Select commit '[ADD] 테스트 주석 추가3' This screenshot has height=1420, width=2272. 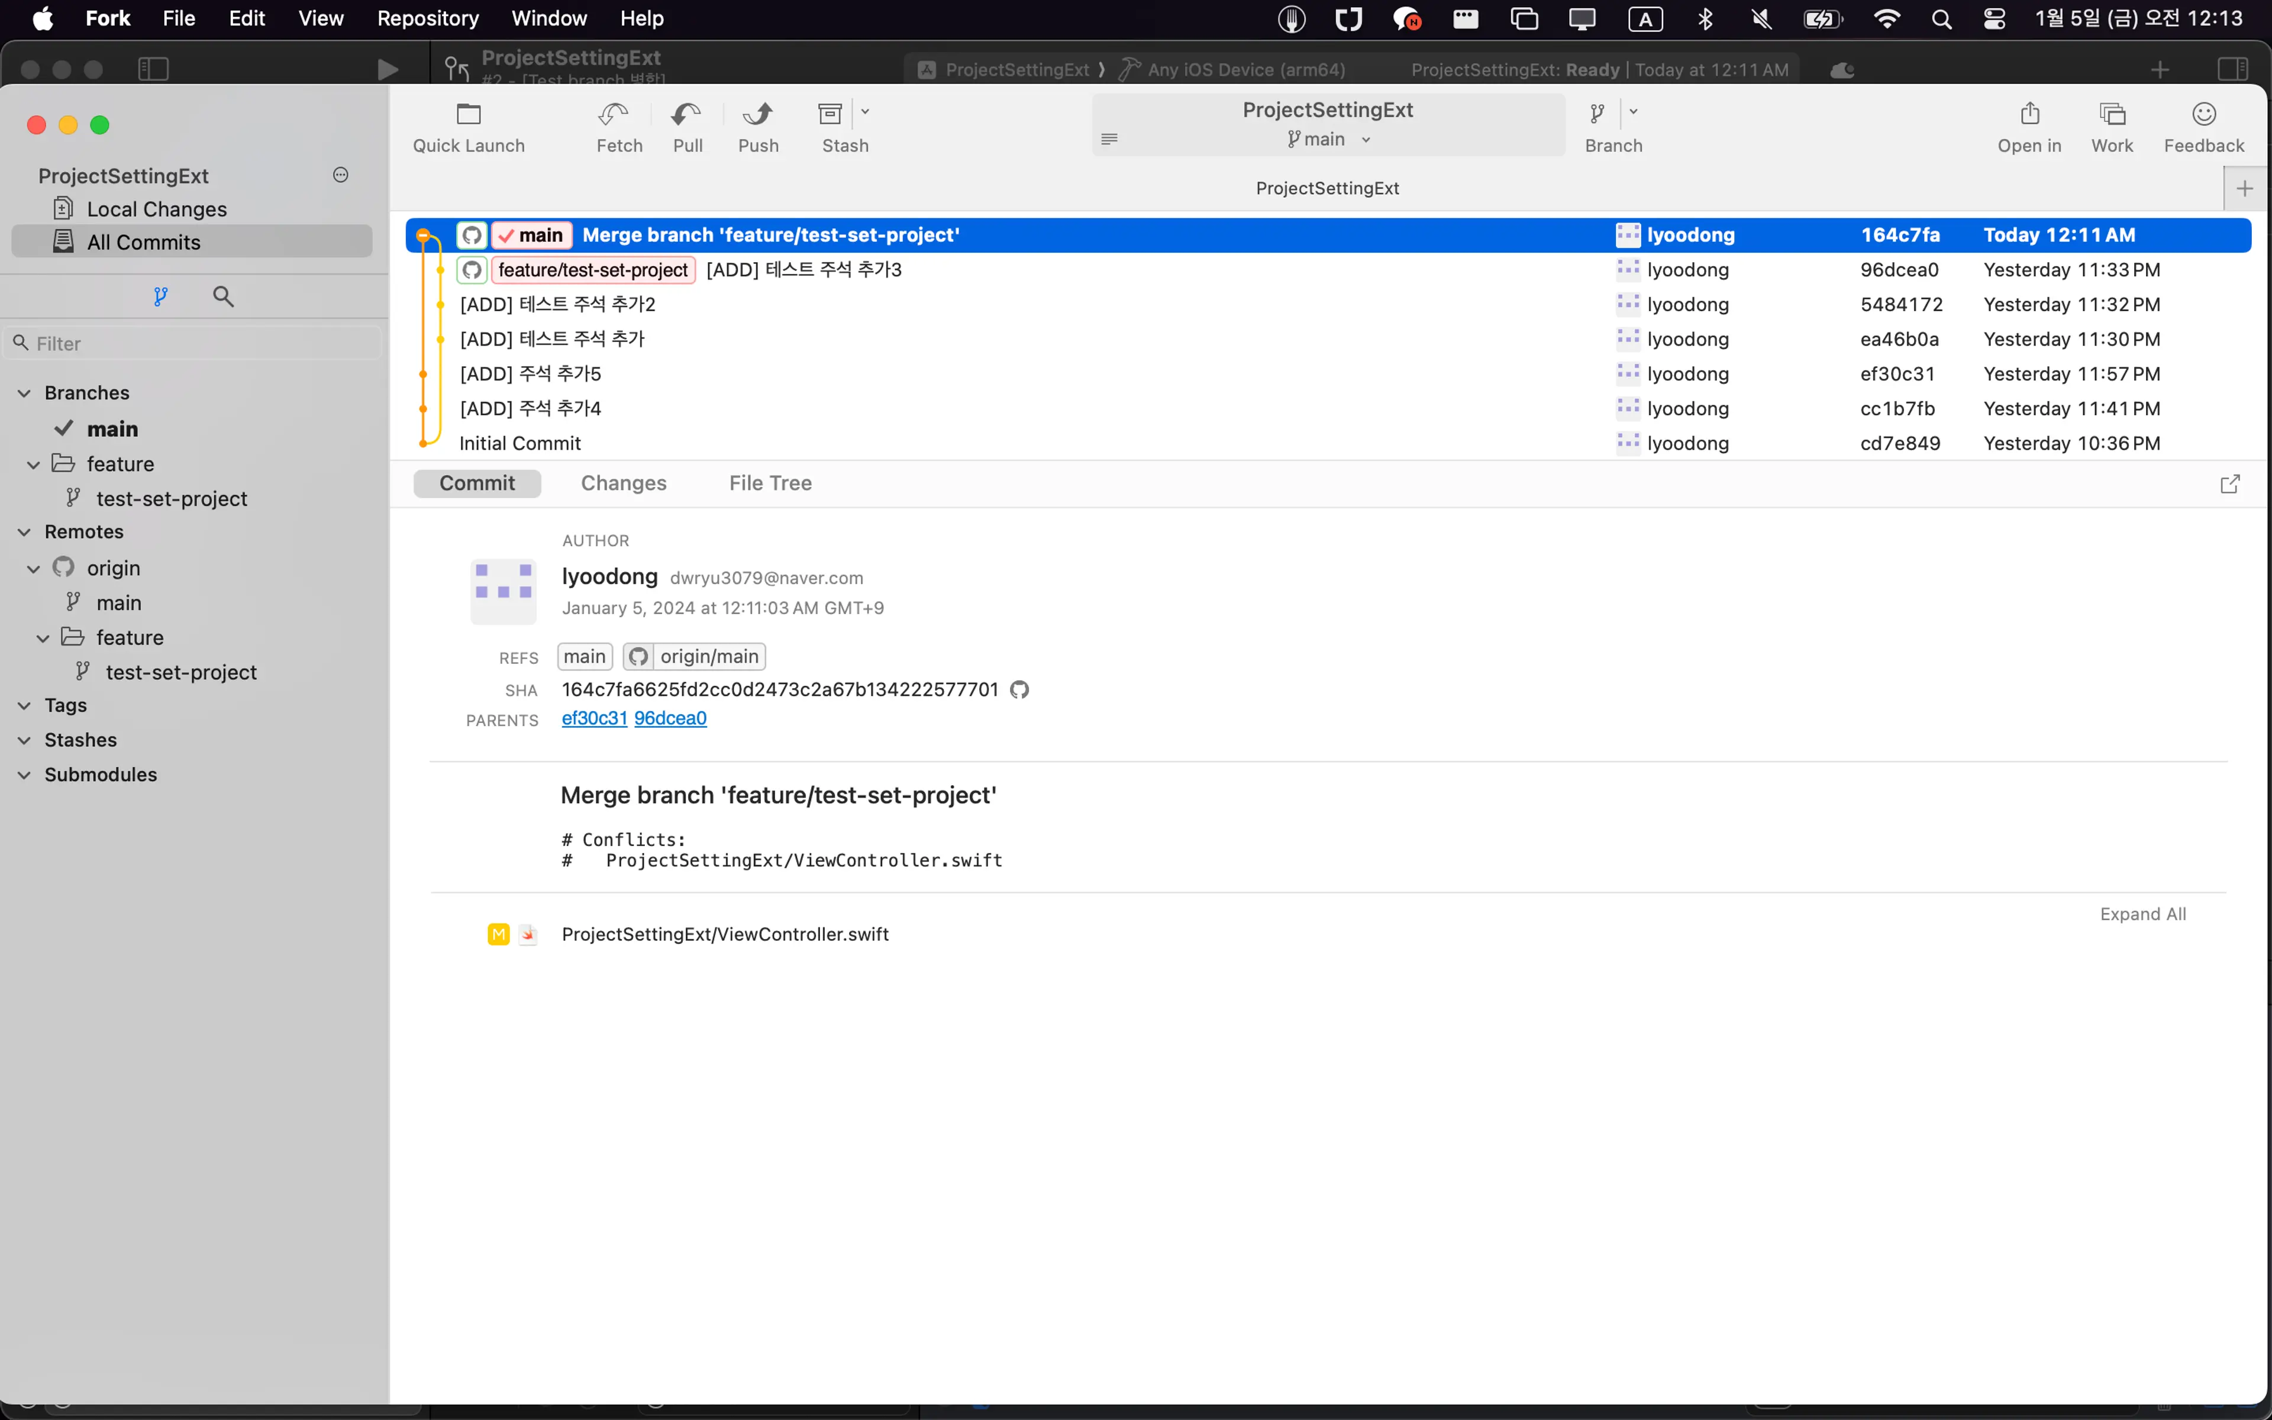tap(1328, 270)
